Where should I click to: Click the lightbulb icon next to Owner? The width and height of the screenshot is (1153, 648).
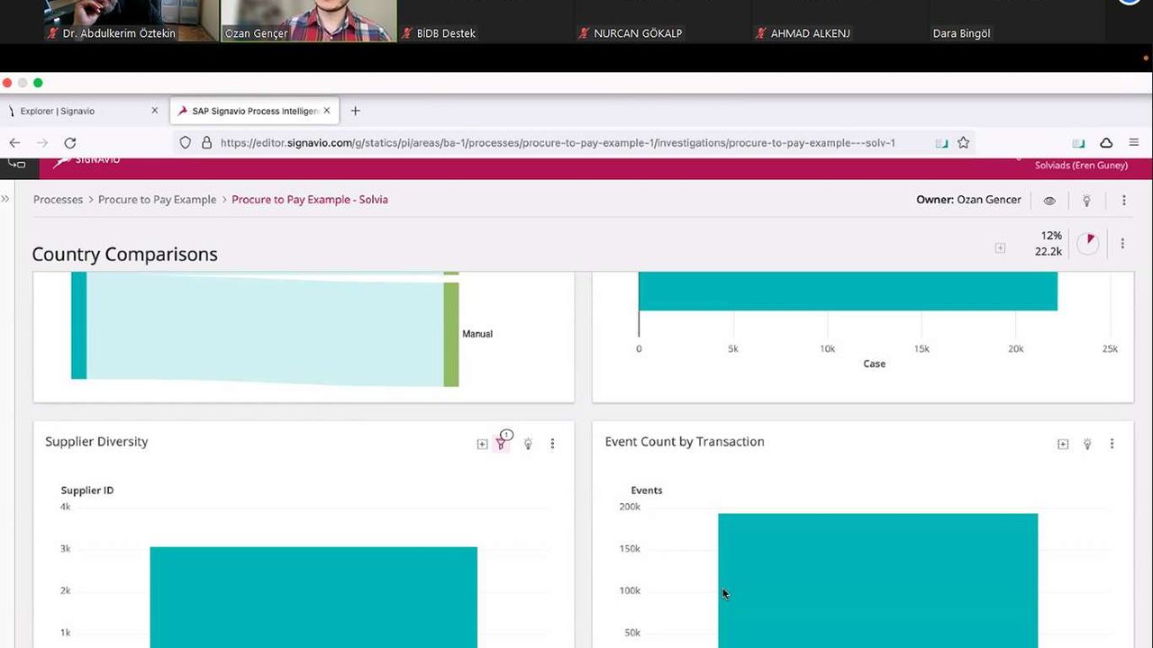[x=1086, y=200]
